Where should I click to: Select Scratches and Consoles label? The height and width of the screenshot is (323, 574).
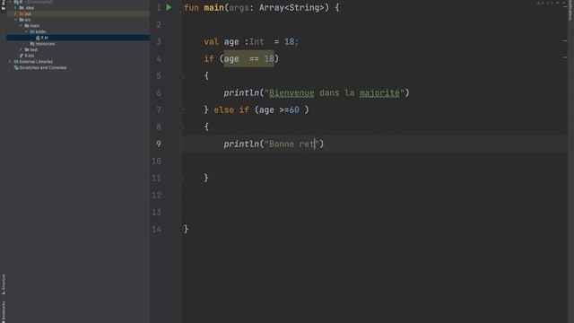43,68
